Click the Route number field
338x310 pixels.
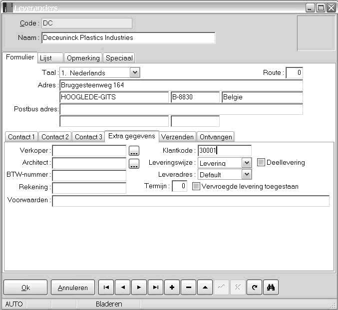coord(295,73)
